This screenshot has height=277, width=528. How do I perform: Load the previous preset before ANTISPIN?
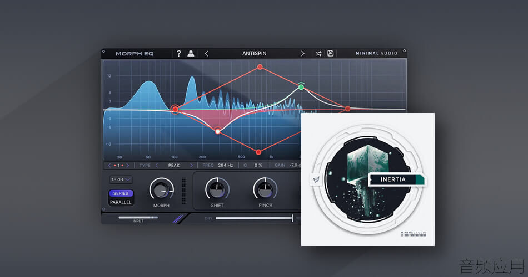point(206,53)
